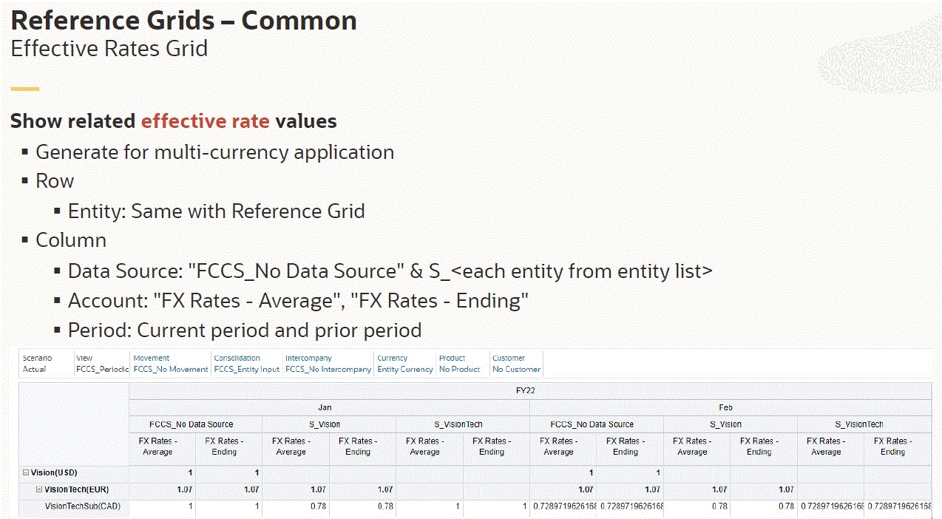Click Vision(USD) Jan No Data Source Ending cell
The height and width of the screenshot is (519, 942).
228,472
